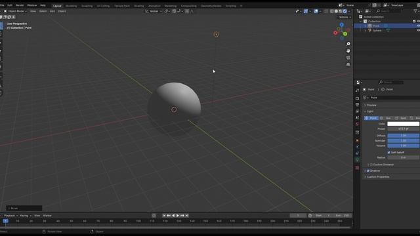Switch to the Geometry Nodes workspace tab
The width and height of the screenshot is (420, 236).
[211, 6]
